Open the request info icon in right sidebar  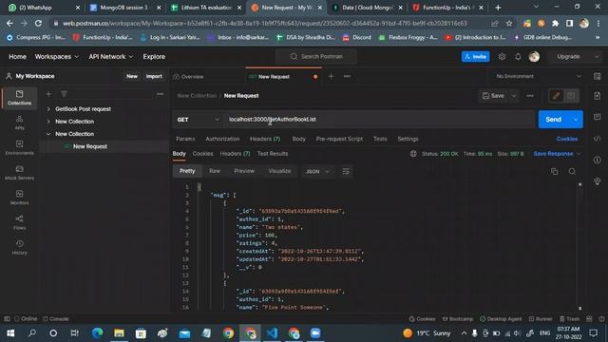598,160
